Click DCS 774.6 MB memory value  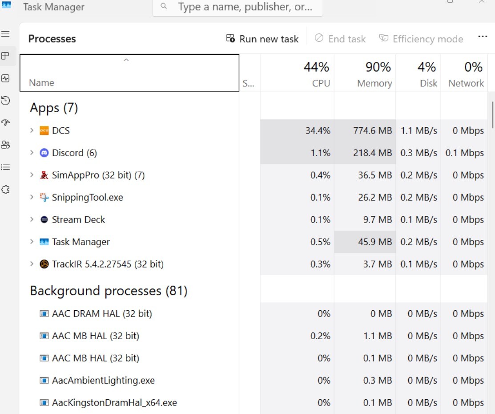pyautogui.click(x=373, y=130)
